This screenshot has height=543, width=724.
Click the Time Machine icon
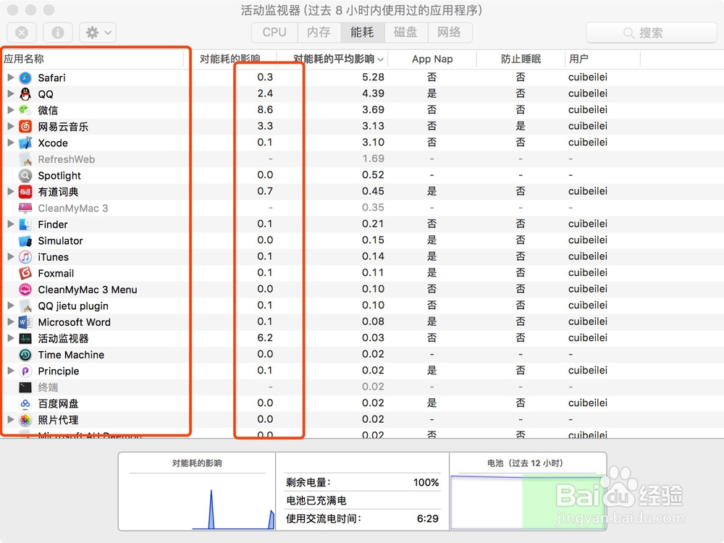(25, 355)
